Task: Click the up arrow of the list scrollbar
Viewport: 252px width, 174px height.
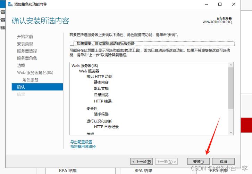Action: (231, 65)
